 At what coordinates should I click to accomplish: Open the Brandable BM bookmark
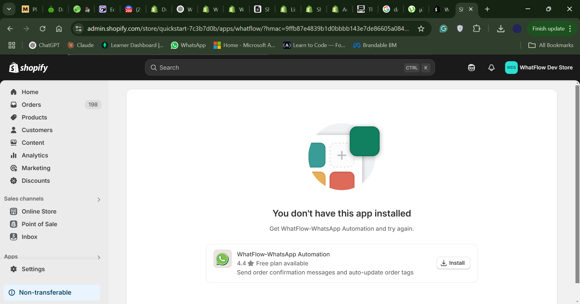(x=375, y=45)
